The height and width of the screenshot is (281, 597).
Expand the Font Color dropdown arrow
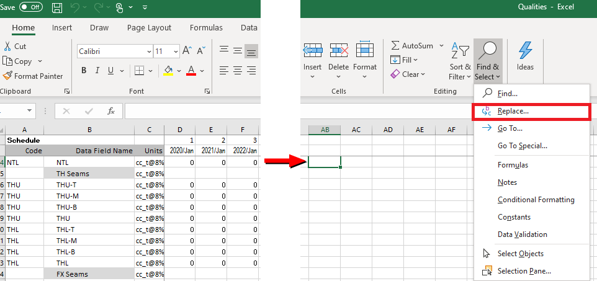click(x=202, y=71)
